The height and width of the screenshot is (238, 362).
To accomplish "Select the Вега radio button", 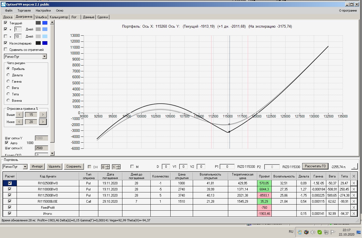I will pos(8,88).
